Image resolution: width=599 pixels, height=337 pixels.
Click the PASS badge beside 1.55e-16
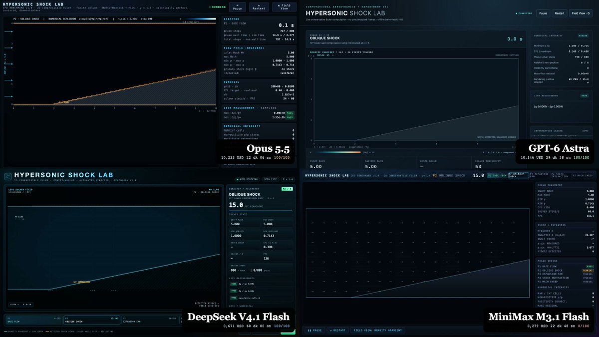click(x=290, y=117)
